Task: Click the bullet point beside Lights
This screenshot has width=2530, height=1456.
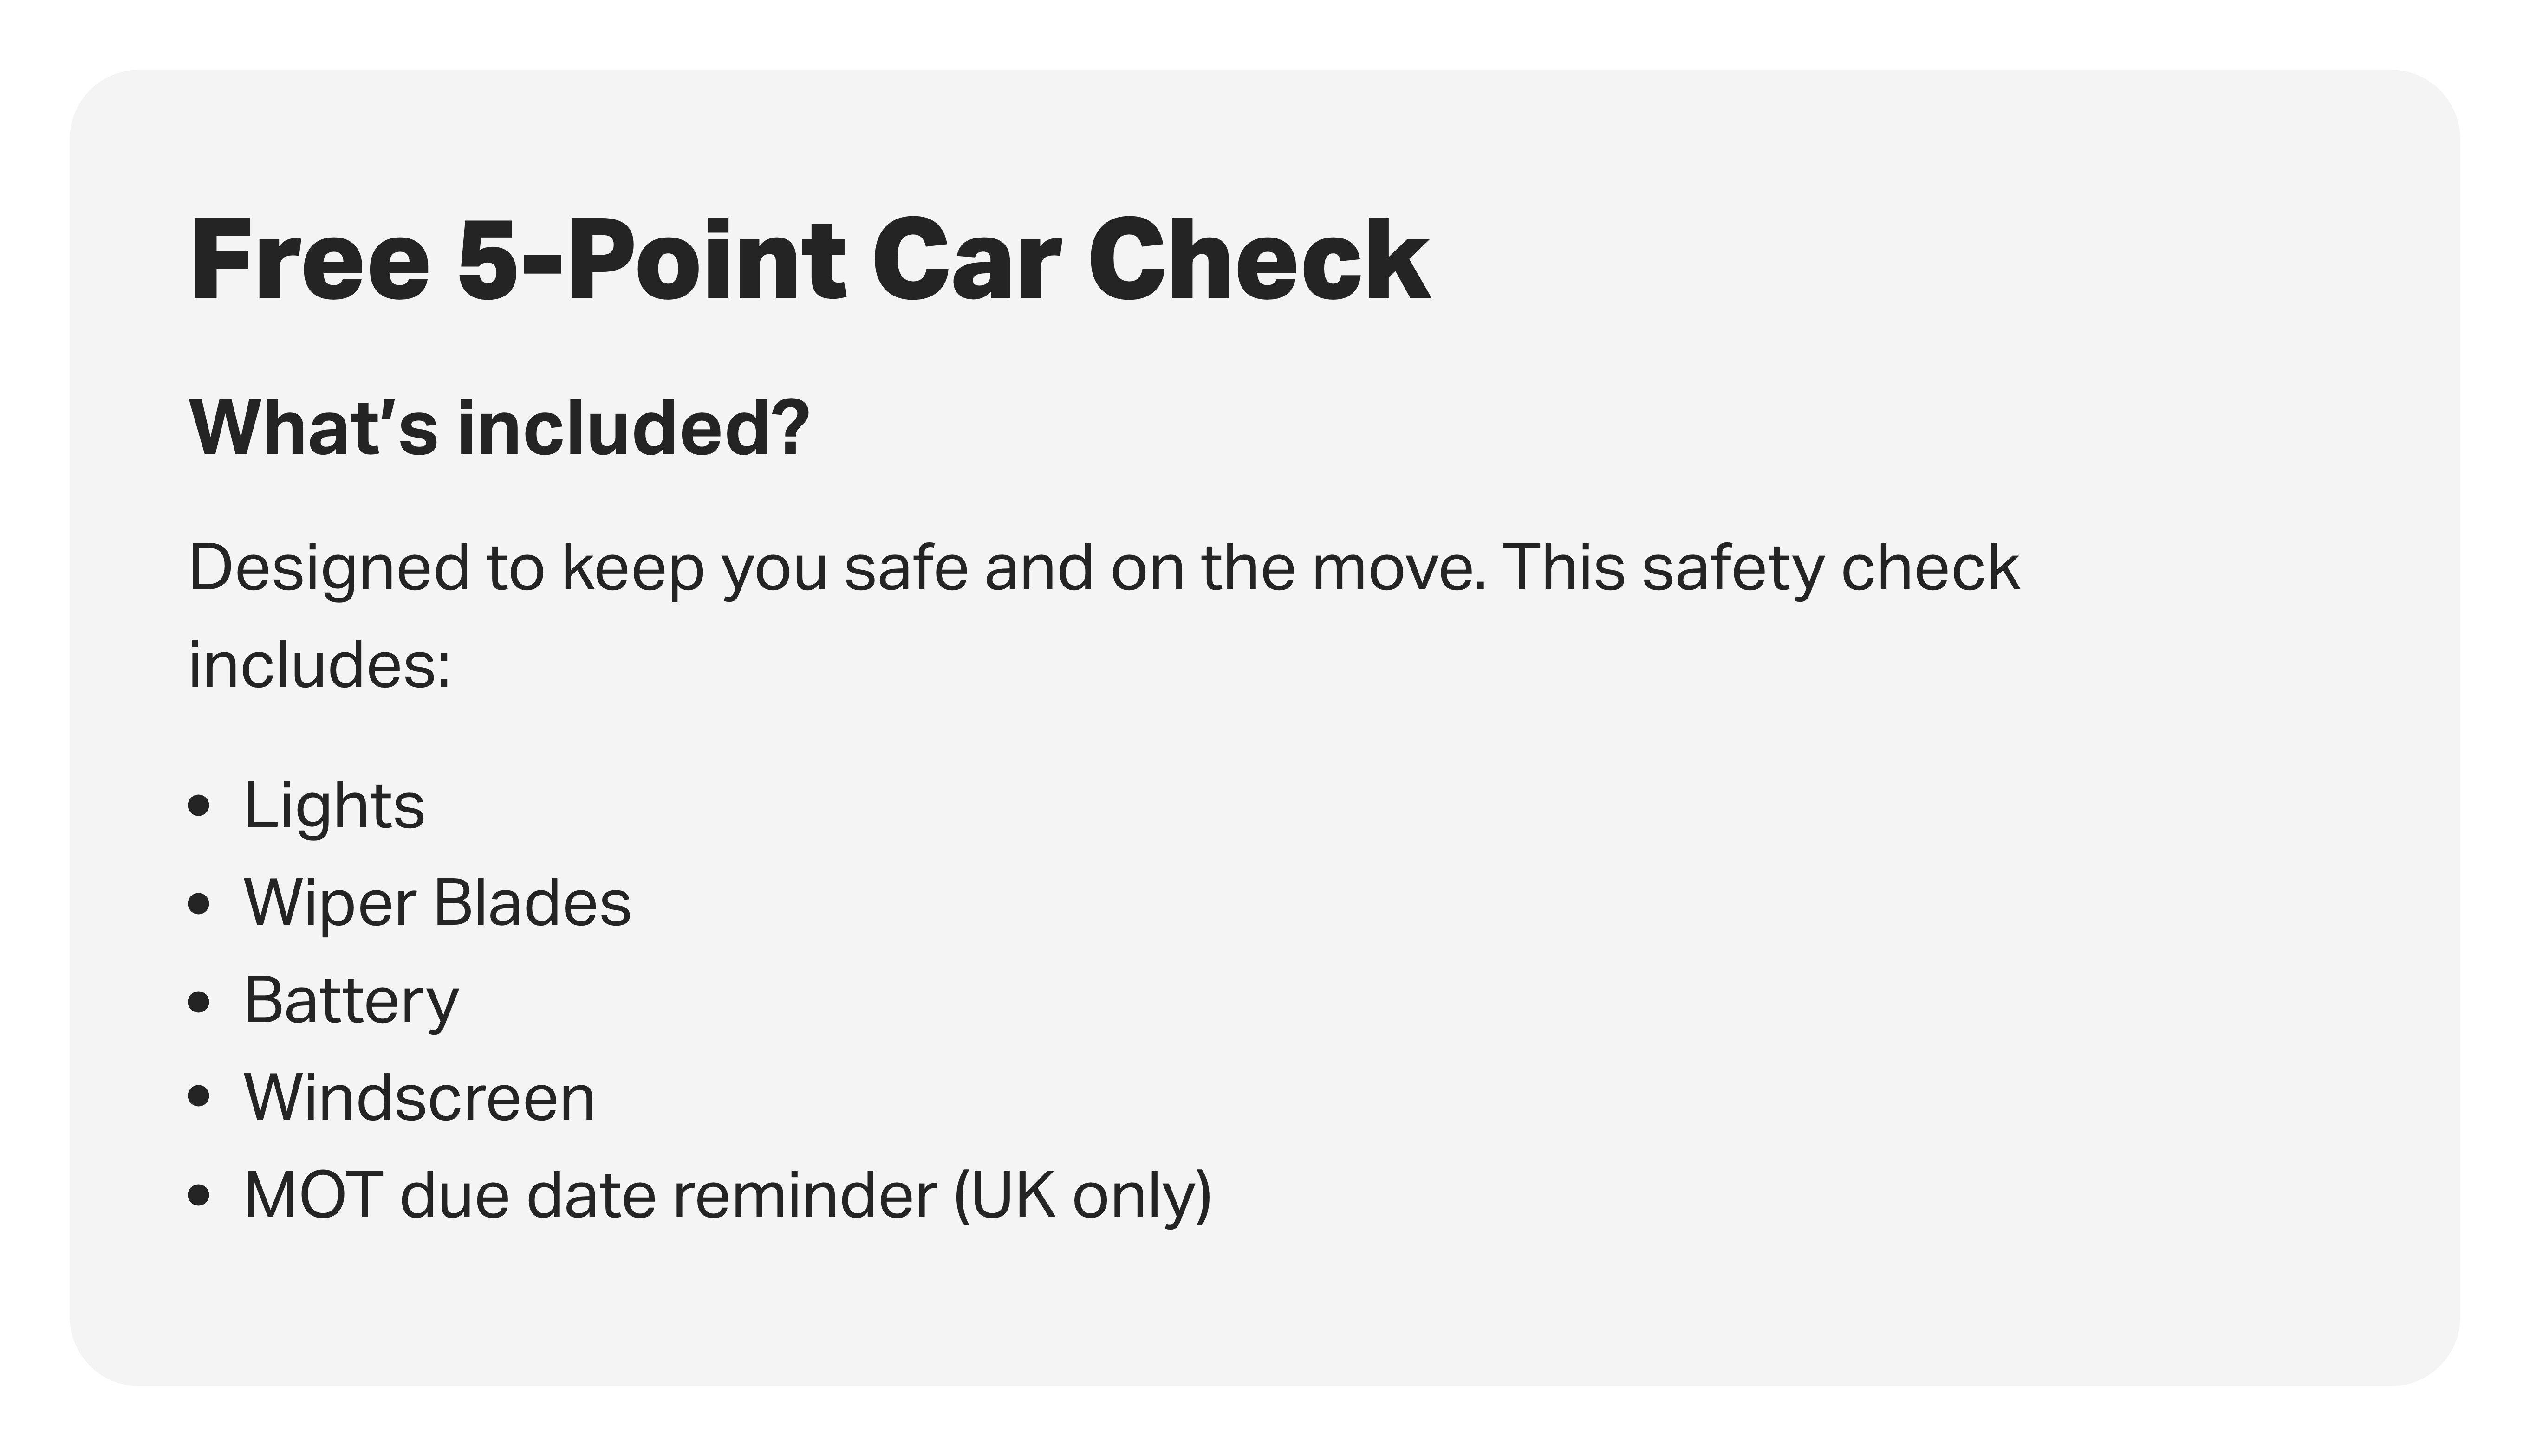Action: (x=199, y=806)
